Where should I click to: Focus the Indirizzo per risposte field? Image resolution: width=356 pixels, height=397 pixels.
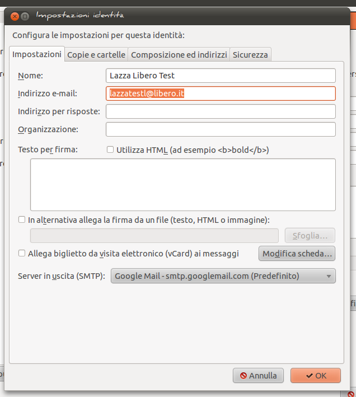(221, 111)
